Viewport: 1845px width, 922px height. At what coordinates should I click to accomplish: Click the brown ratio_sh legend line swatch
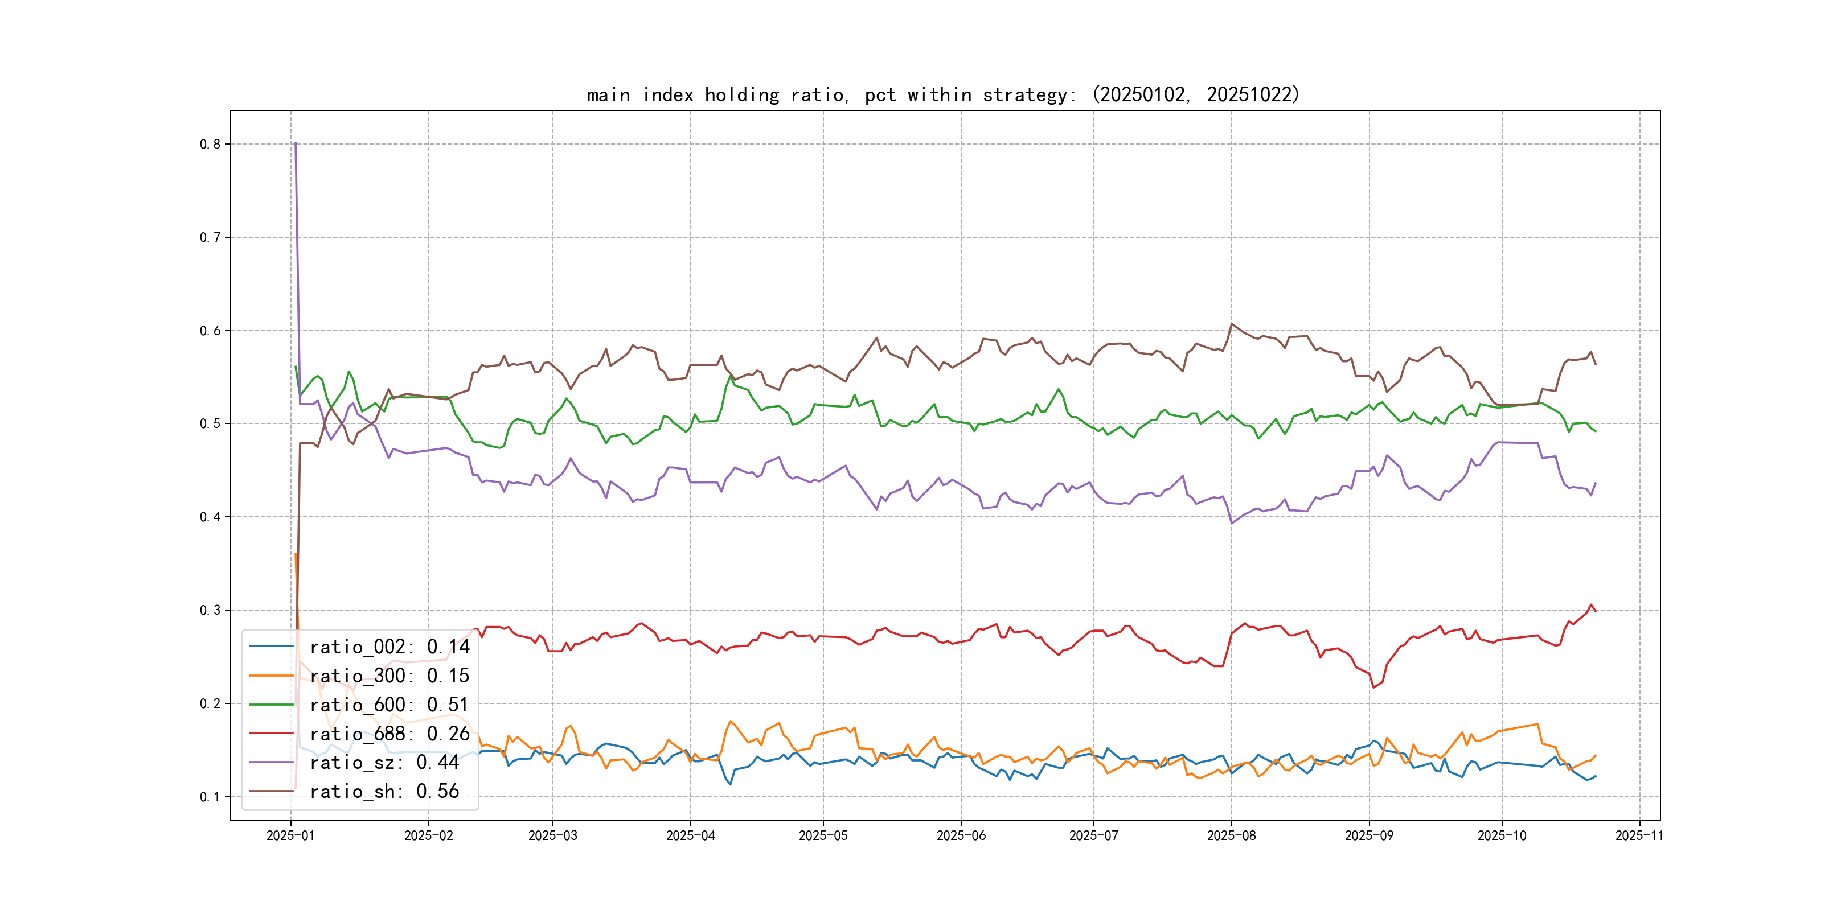(x=270, y=791)
